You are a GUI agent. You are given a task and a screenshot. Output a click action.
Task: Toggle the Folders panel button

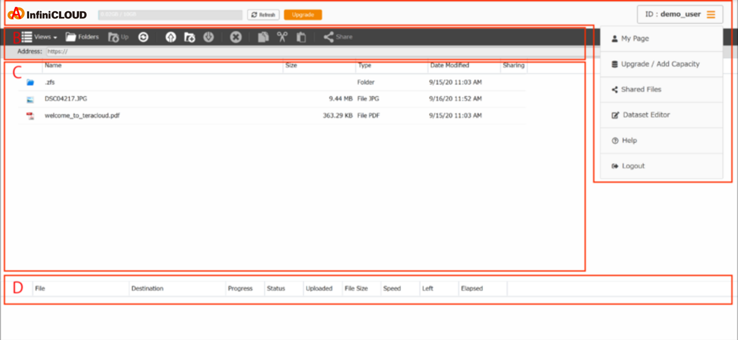[x=83, y=37]
